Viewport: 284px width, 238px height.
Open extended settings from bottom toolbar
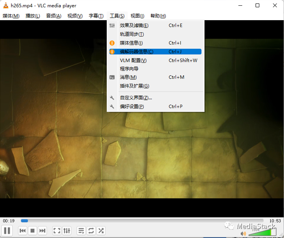click(67, 231)
